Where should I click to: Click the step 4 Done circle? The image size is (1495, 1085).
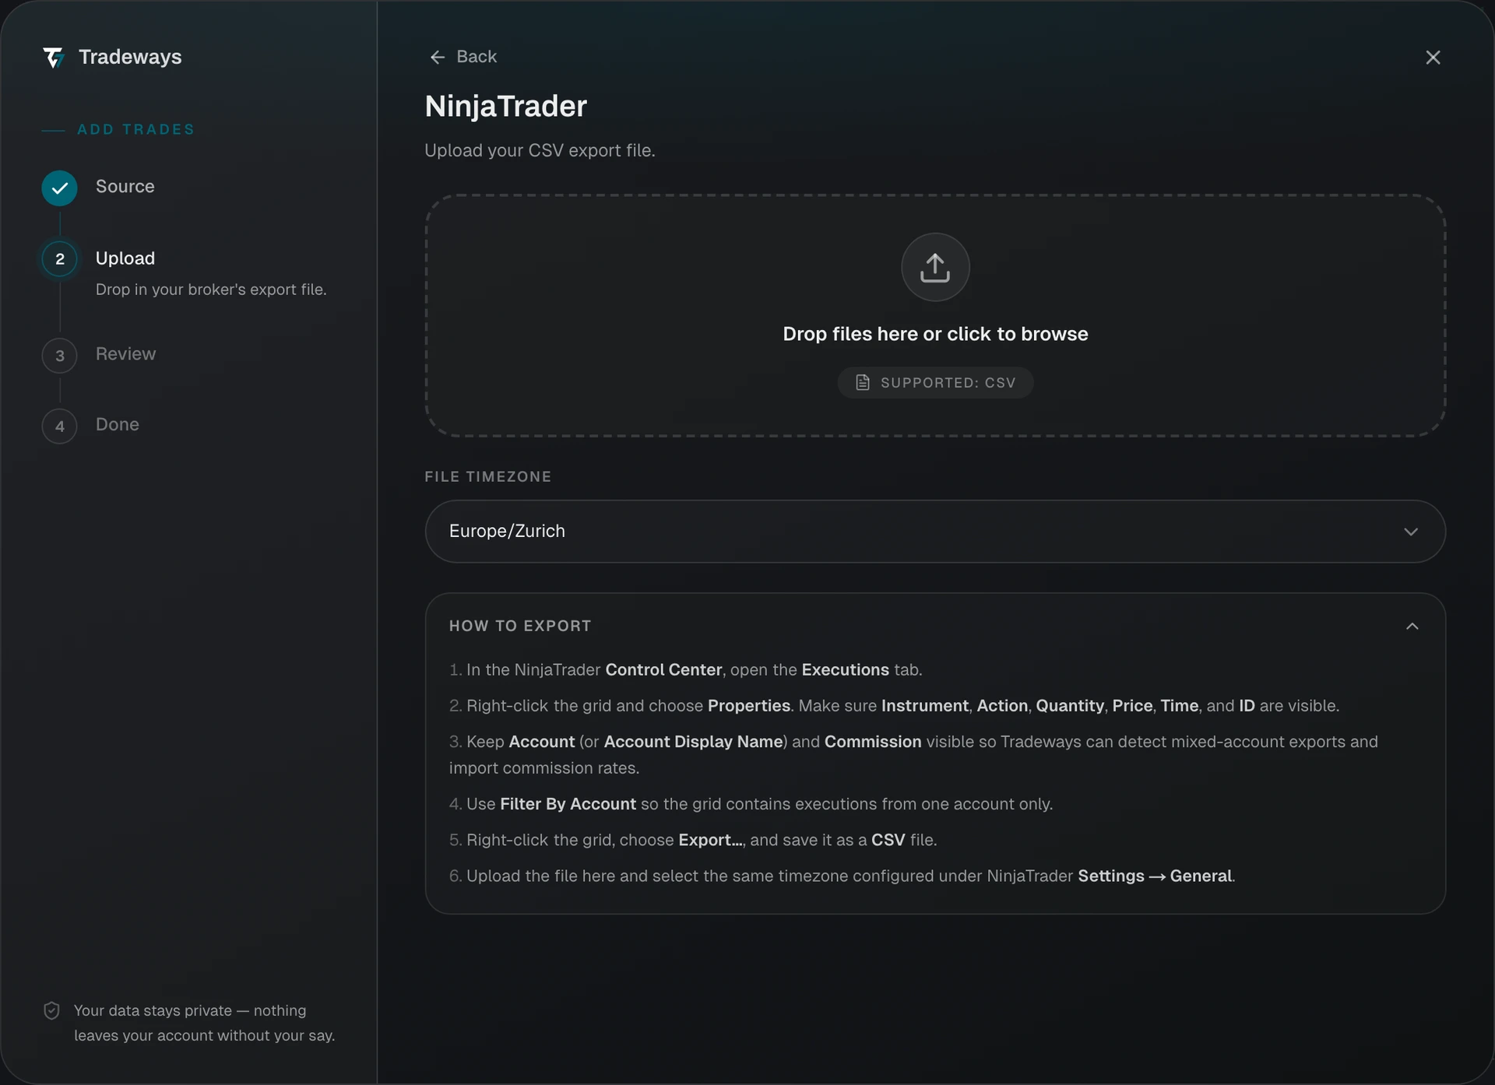tap(59, 426)
